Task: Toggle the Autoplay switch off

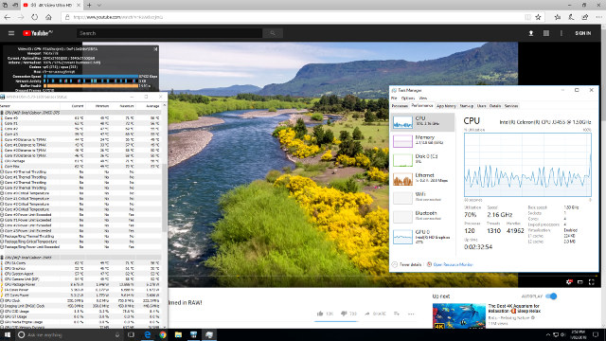Action: 551,296
